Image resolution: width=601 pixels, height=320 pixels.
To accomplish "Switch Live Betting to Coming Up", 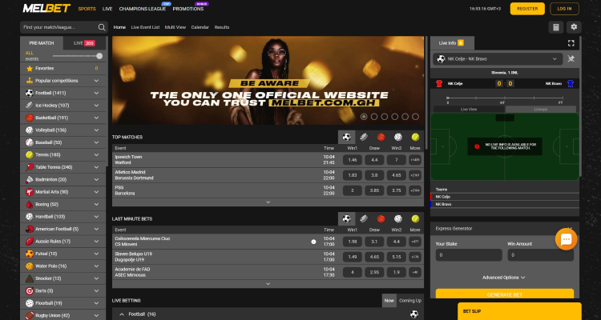I will [410, 301].
